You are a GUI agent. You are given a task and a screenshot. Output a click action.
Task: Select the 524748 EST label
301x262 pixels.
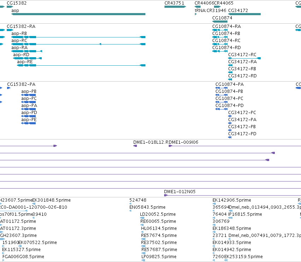point(138,200)
